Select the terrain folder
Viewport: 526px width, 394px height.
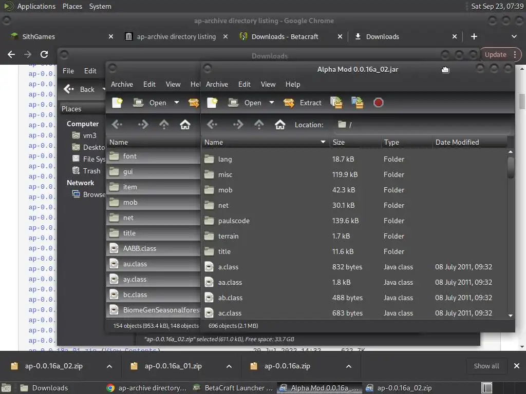tap(355, 236)
